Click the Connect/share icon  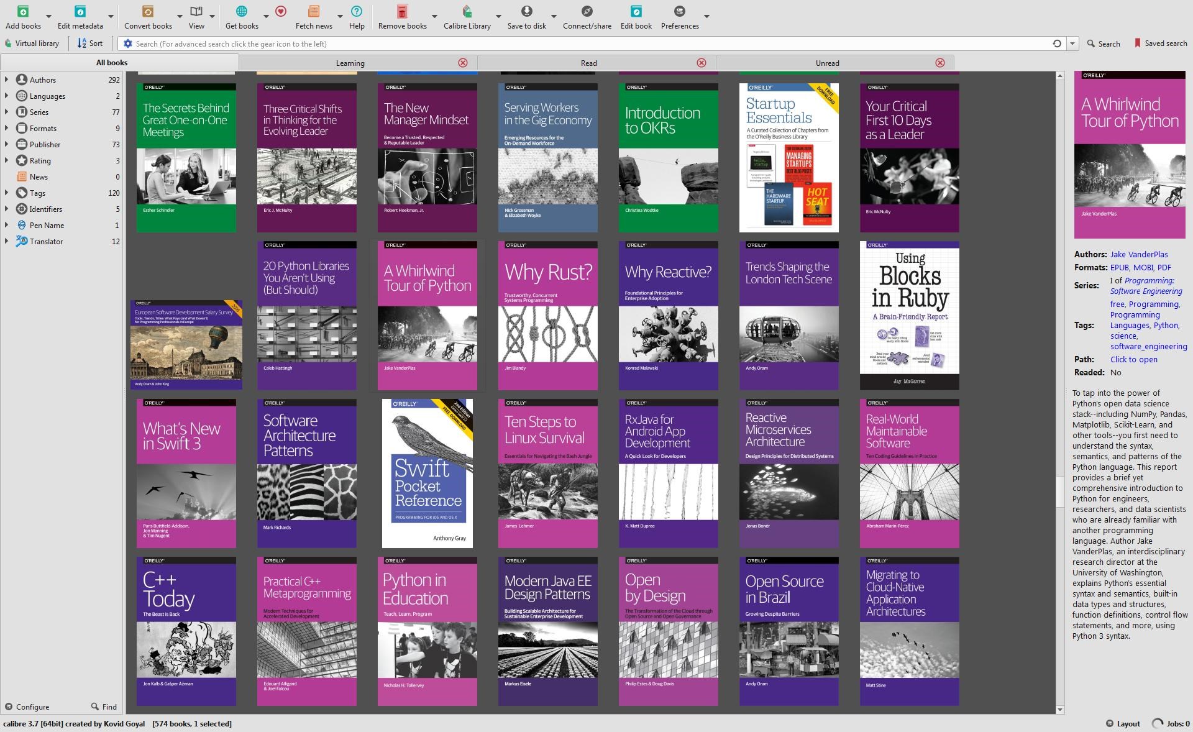click(x=587, y=12)
